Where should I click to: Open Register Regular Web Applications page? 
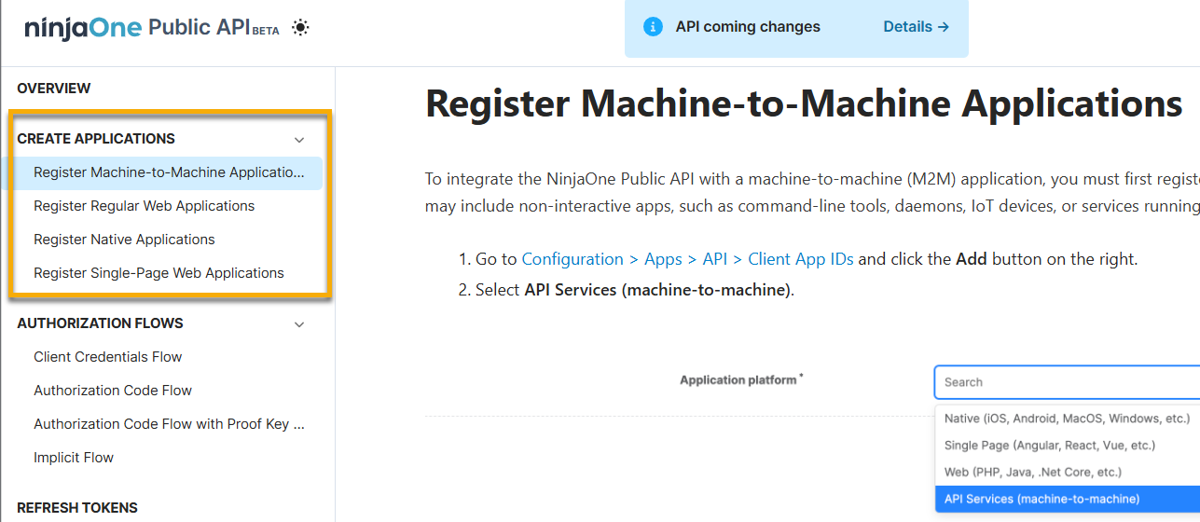(145, 206)
